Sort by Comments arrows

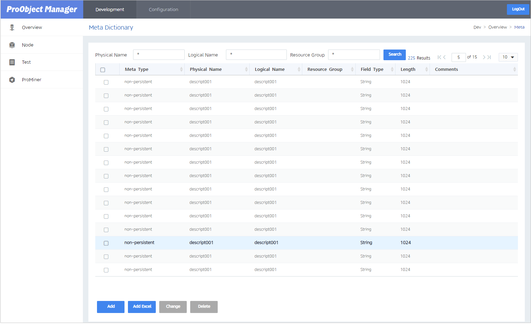coord(514,69)
